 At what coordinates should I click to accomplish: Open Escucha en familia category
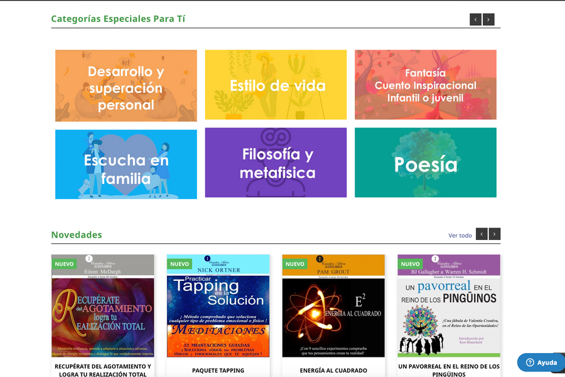coord(126,163)
